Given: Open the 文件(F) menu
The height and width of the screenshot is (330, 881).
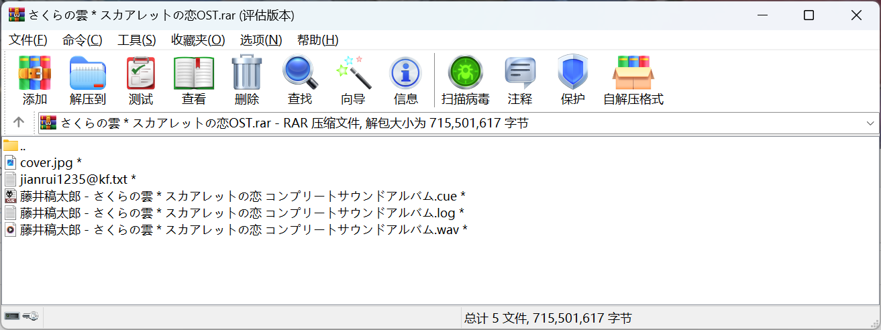Looking at the screenshot, I should pos(28,40).
